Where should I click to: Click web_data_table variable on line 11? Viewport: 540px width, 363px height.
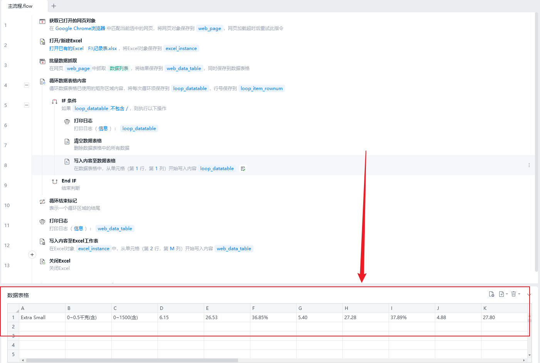tap(115, 229)
